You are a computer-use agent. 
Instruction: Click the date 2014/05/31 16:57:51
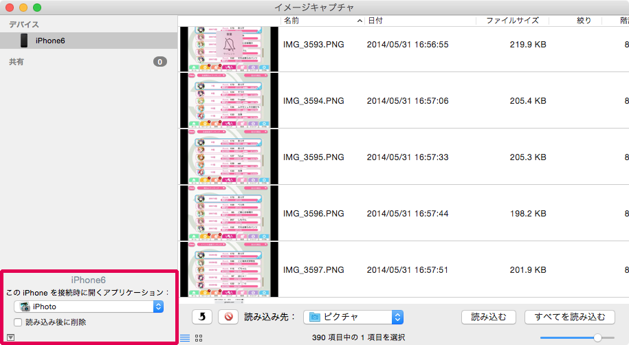[408, 270]
